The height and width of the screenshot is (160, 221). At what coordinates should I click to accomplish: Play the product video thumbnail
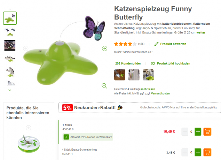click(10, 45)
